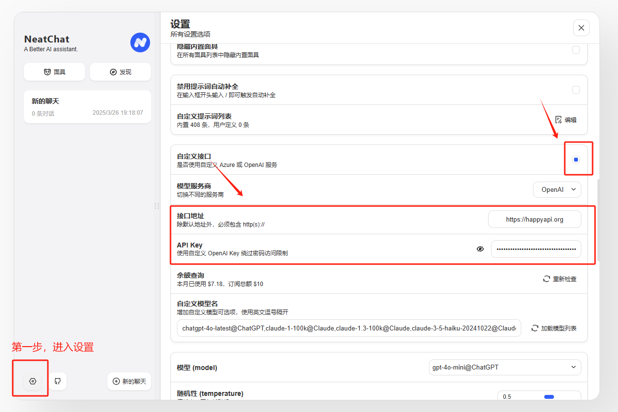Click the NeatChat logo avatar
Image resolution: width=618 pixels, height=412 pixels.
point(140,42)
